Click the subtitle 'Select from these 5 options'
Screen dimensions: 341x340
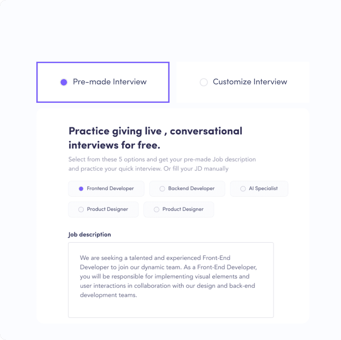[x=162, y=164]
